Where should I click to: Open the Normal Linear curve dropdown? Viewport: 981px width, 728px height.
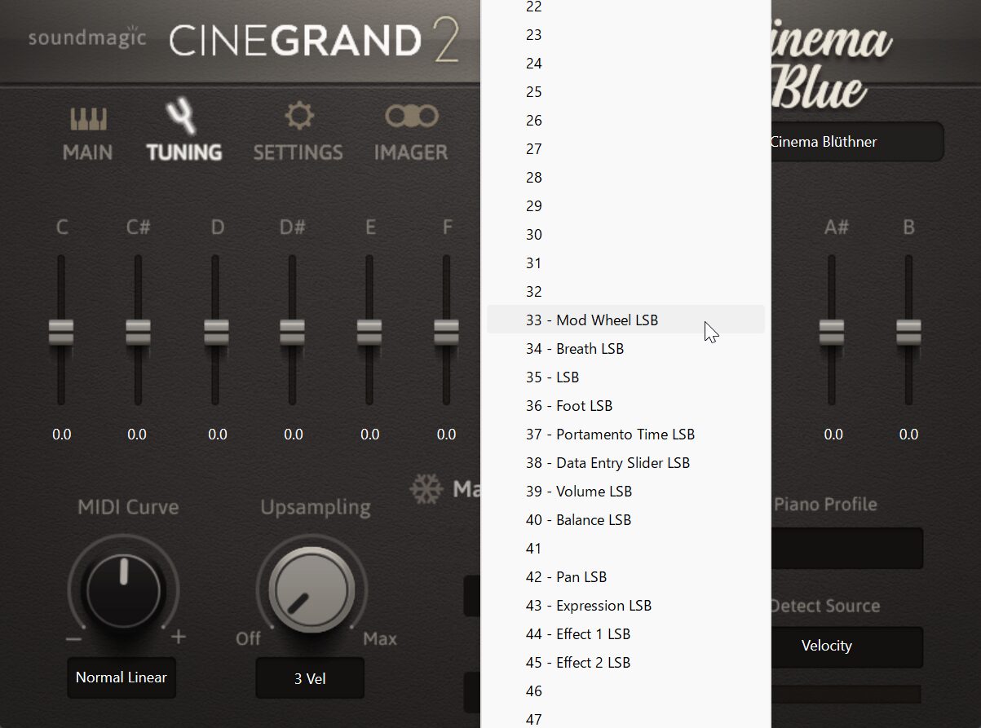pos(122,677)
